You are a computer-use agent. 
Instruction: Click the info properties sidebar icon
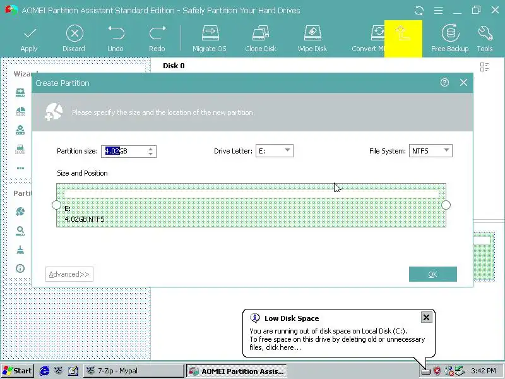click(20, 268)
